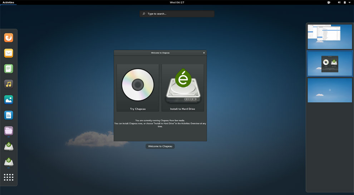Choose Install to Hard Drive option
Image resolution: width=354 pixels, height=195 pixels.
183,88
